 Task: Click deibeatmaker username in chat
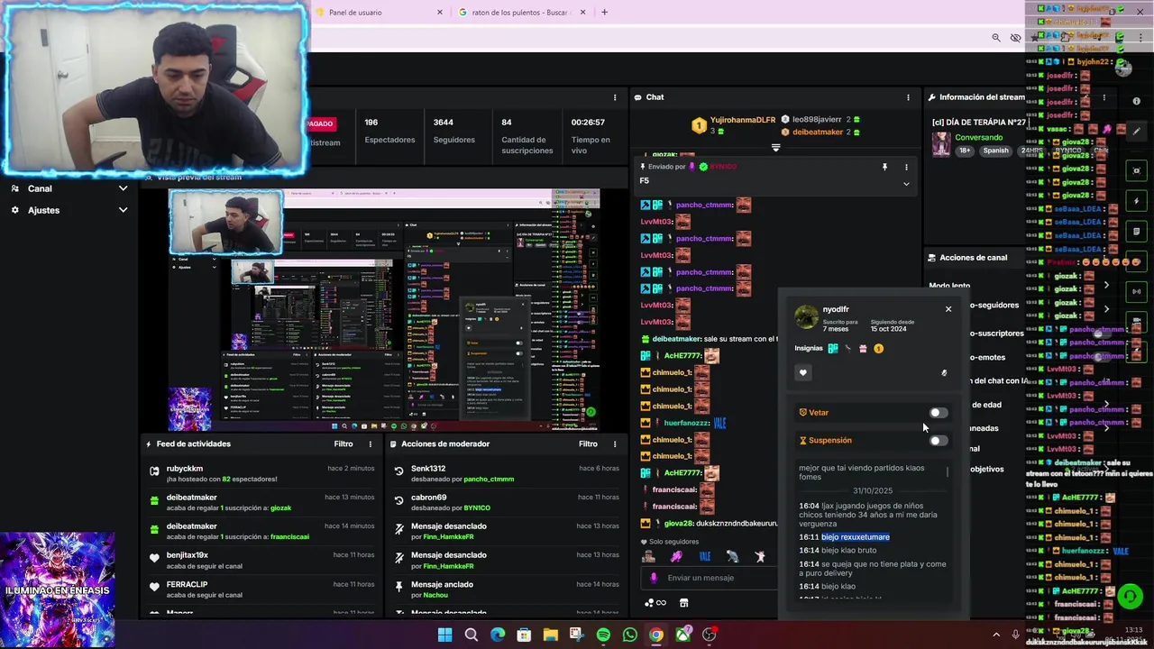pos(677,339)
